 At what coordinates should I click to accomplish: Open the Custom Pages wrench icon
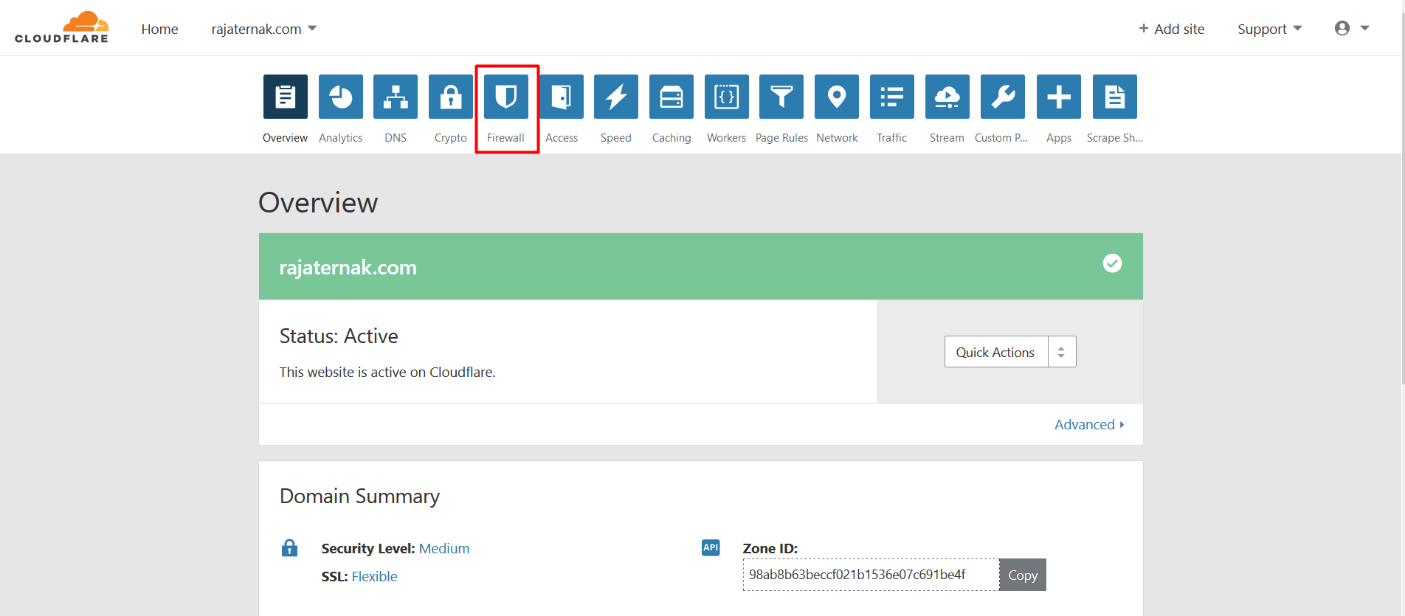(x=1003, y=97)
